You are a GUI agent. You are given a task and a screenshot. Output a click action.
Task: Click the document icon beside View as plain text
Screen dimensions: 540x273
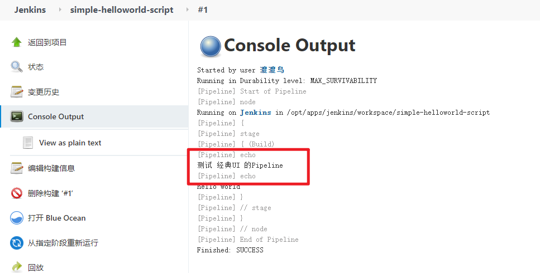click(28, 143)
